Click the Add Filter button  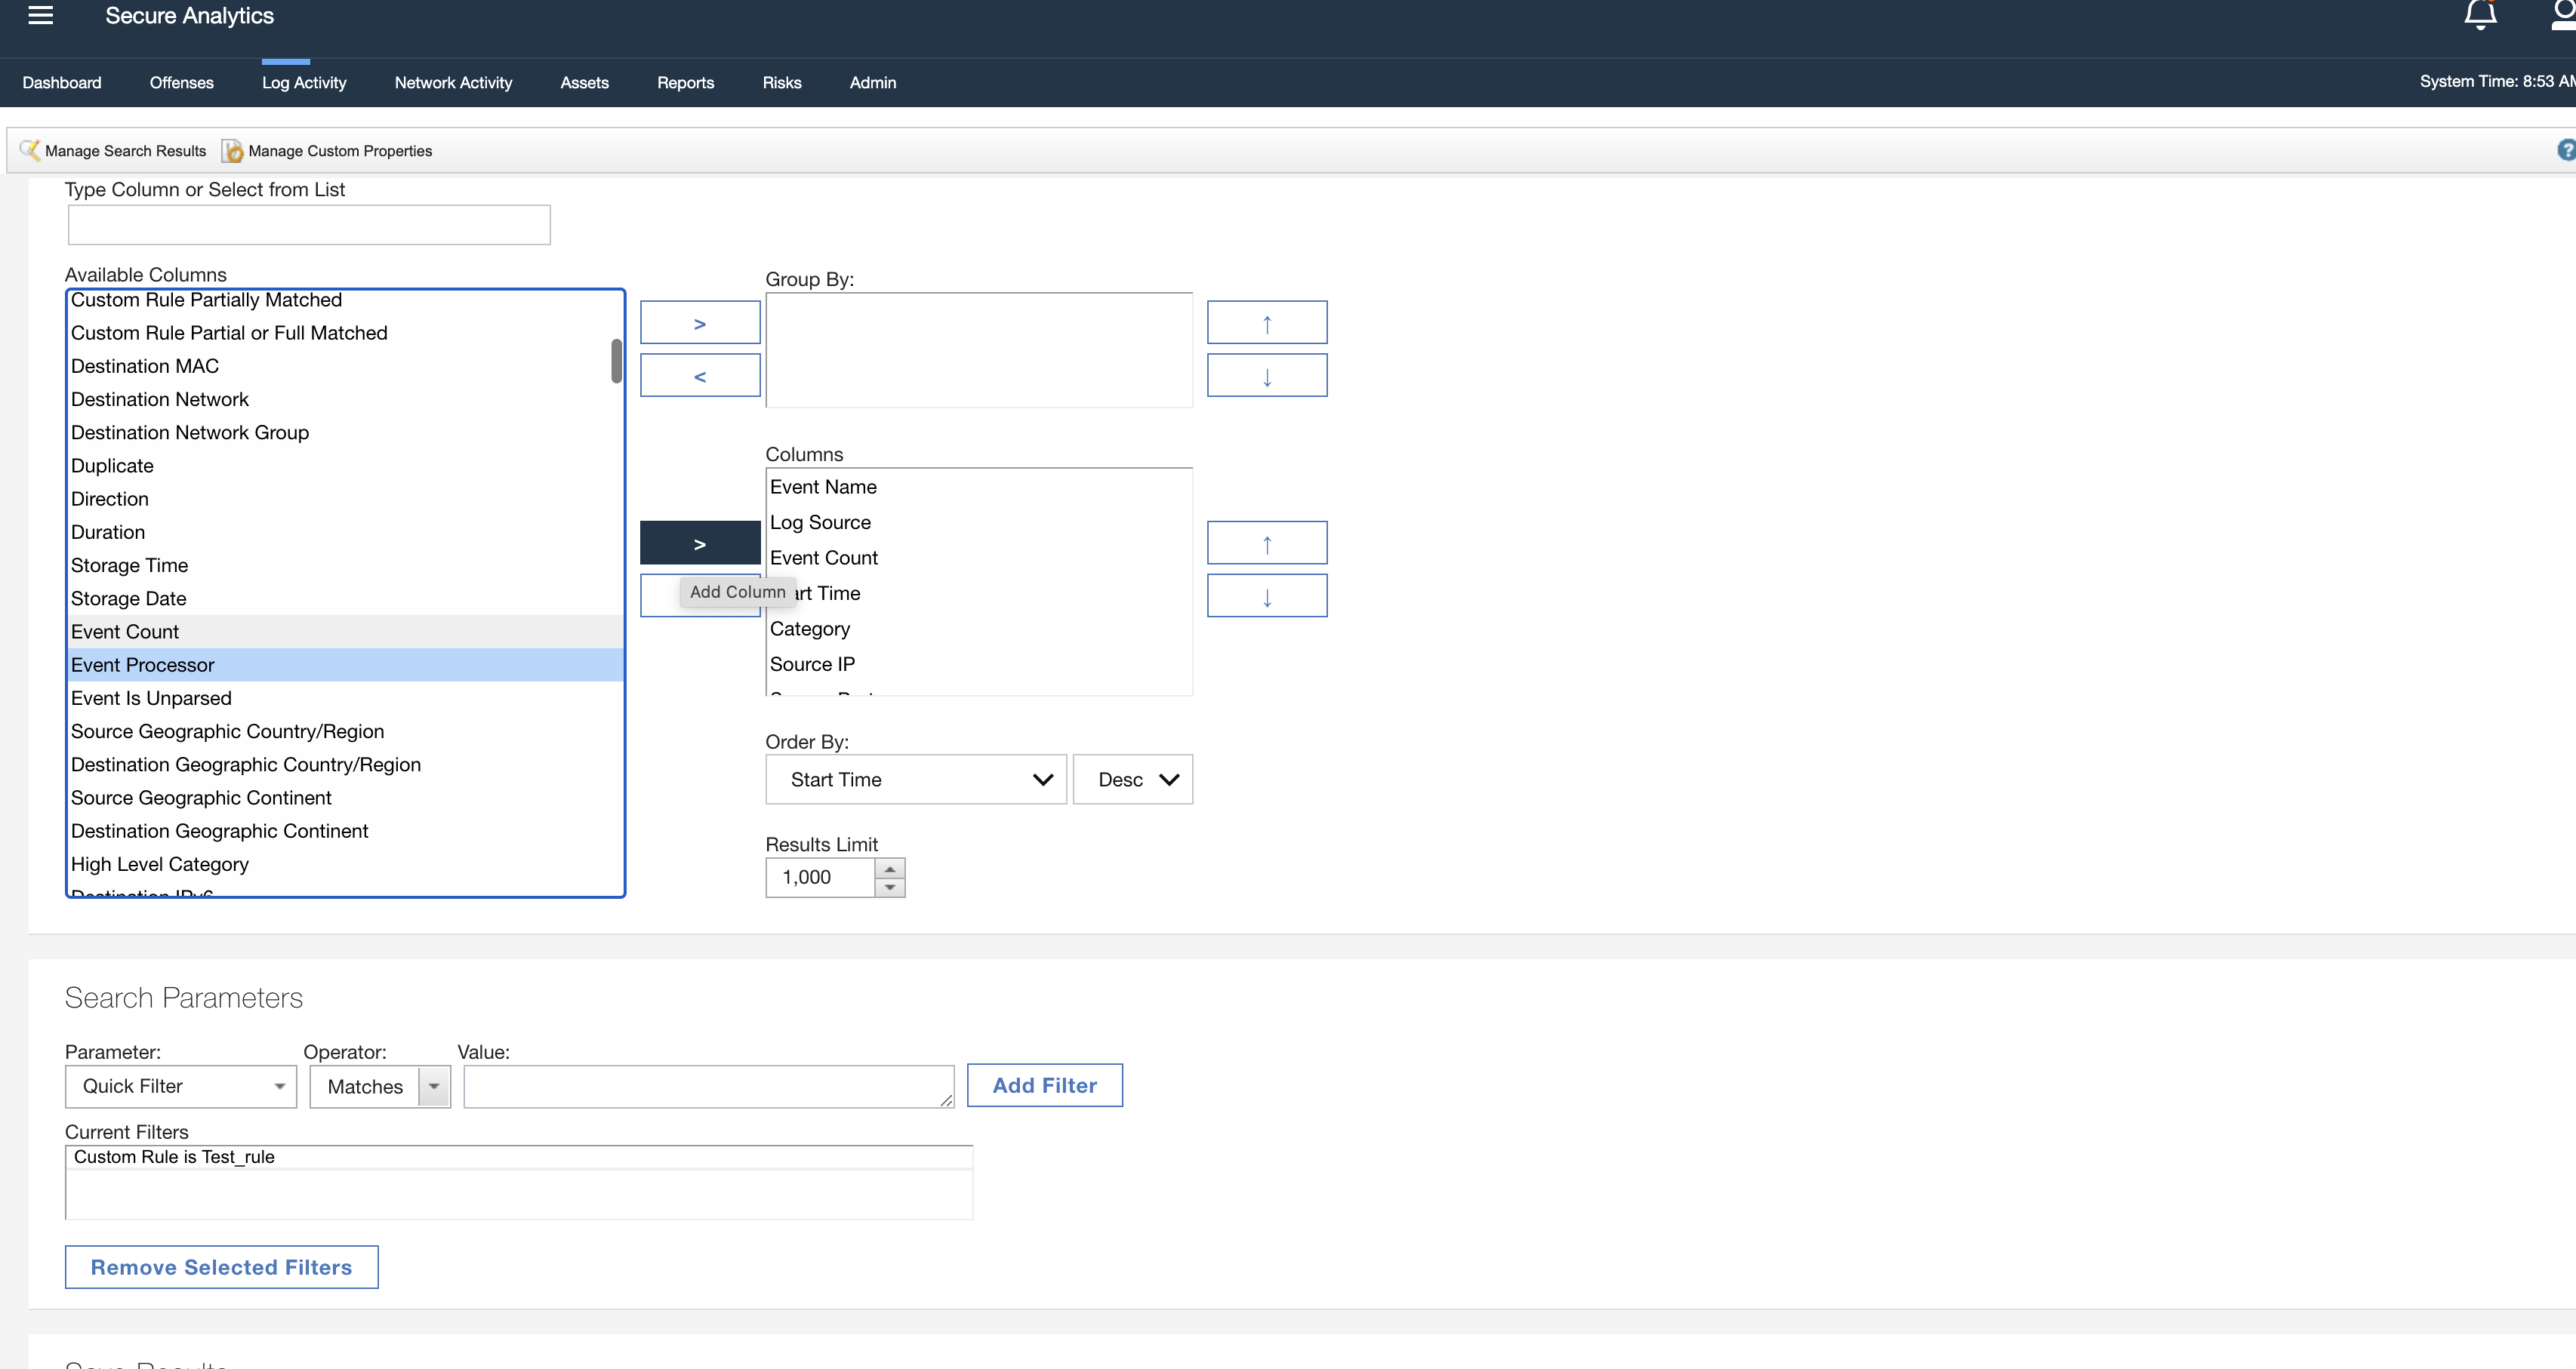(x=1045, y=1085)
